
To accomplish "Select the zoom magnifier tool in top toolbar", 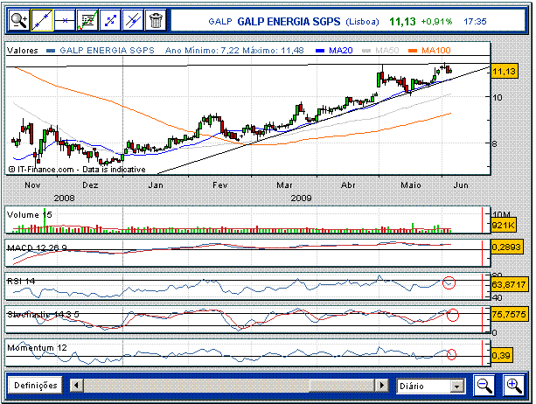I will pyautogui.click(x=19, y=18).
